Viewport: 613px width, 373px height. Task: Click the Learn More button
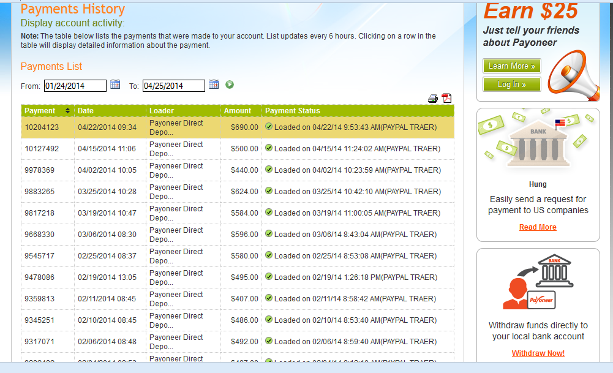click(x=512, y=66)
